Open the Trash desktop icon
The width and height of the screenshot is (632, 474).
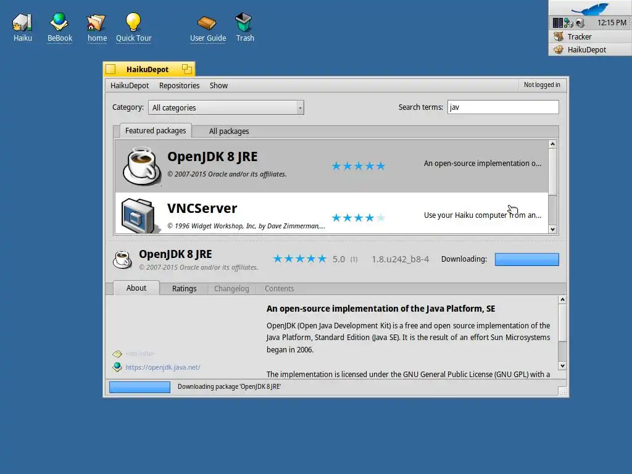[243, 23]
